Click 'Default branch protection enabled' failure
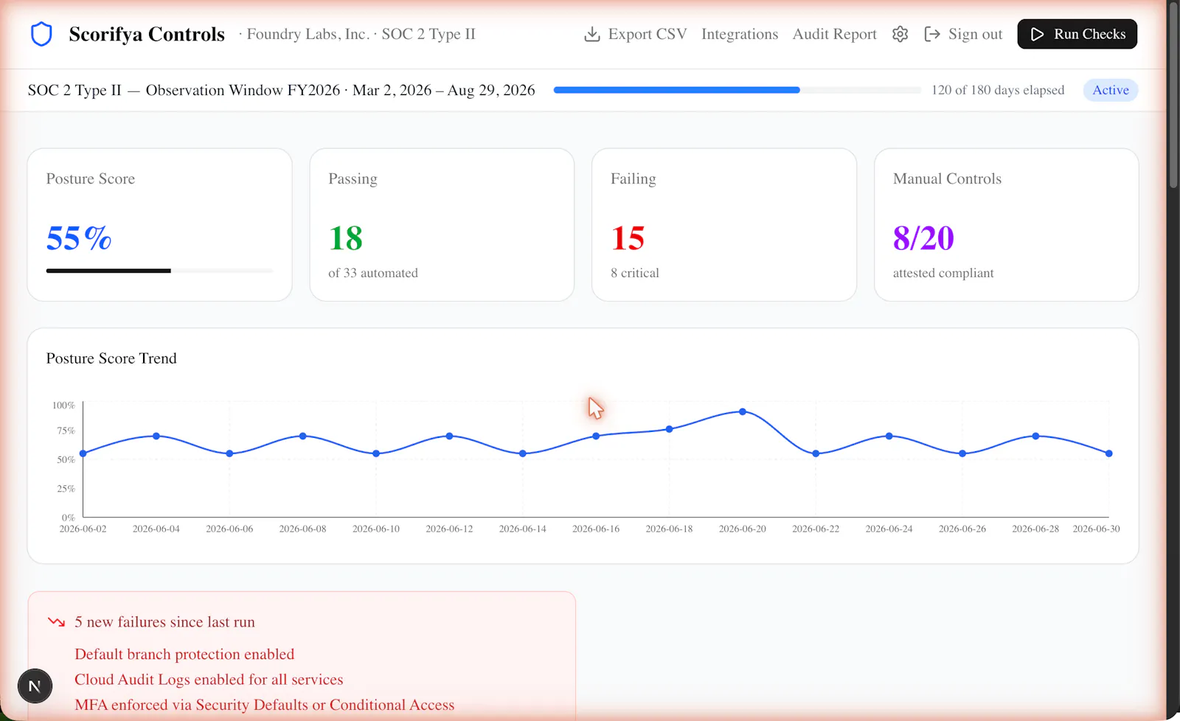The width and height of the screenshot is (1180, 721). point(184,654)
